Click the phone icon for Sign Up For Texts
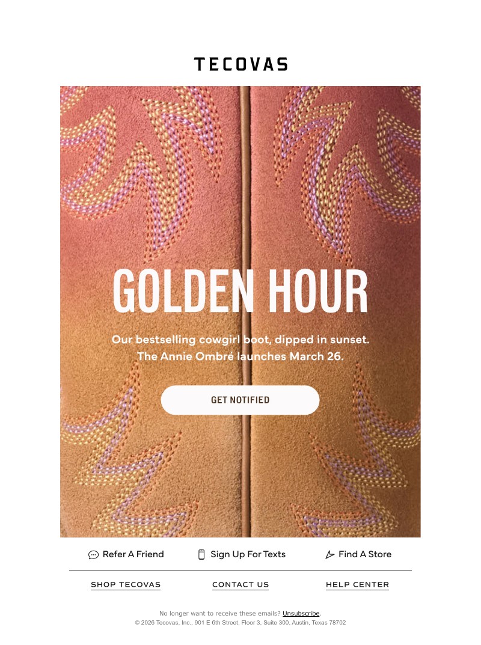The height and width of the screenshot is (645, 481). (x=201, y=554)
